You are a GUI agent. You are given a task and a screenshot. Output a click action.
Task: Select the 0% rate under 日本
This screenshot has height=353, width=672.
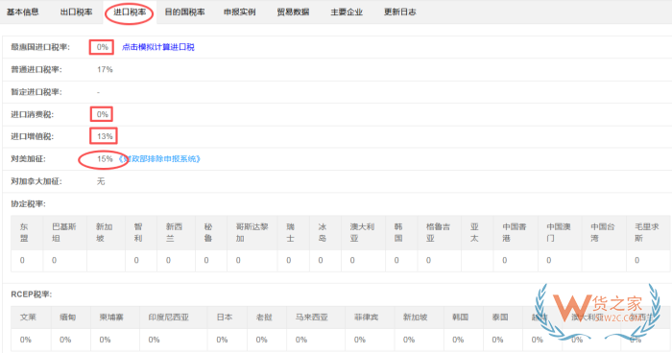click(x=222, y=340)
